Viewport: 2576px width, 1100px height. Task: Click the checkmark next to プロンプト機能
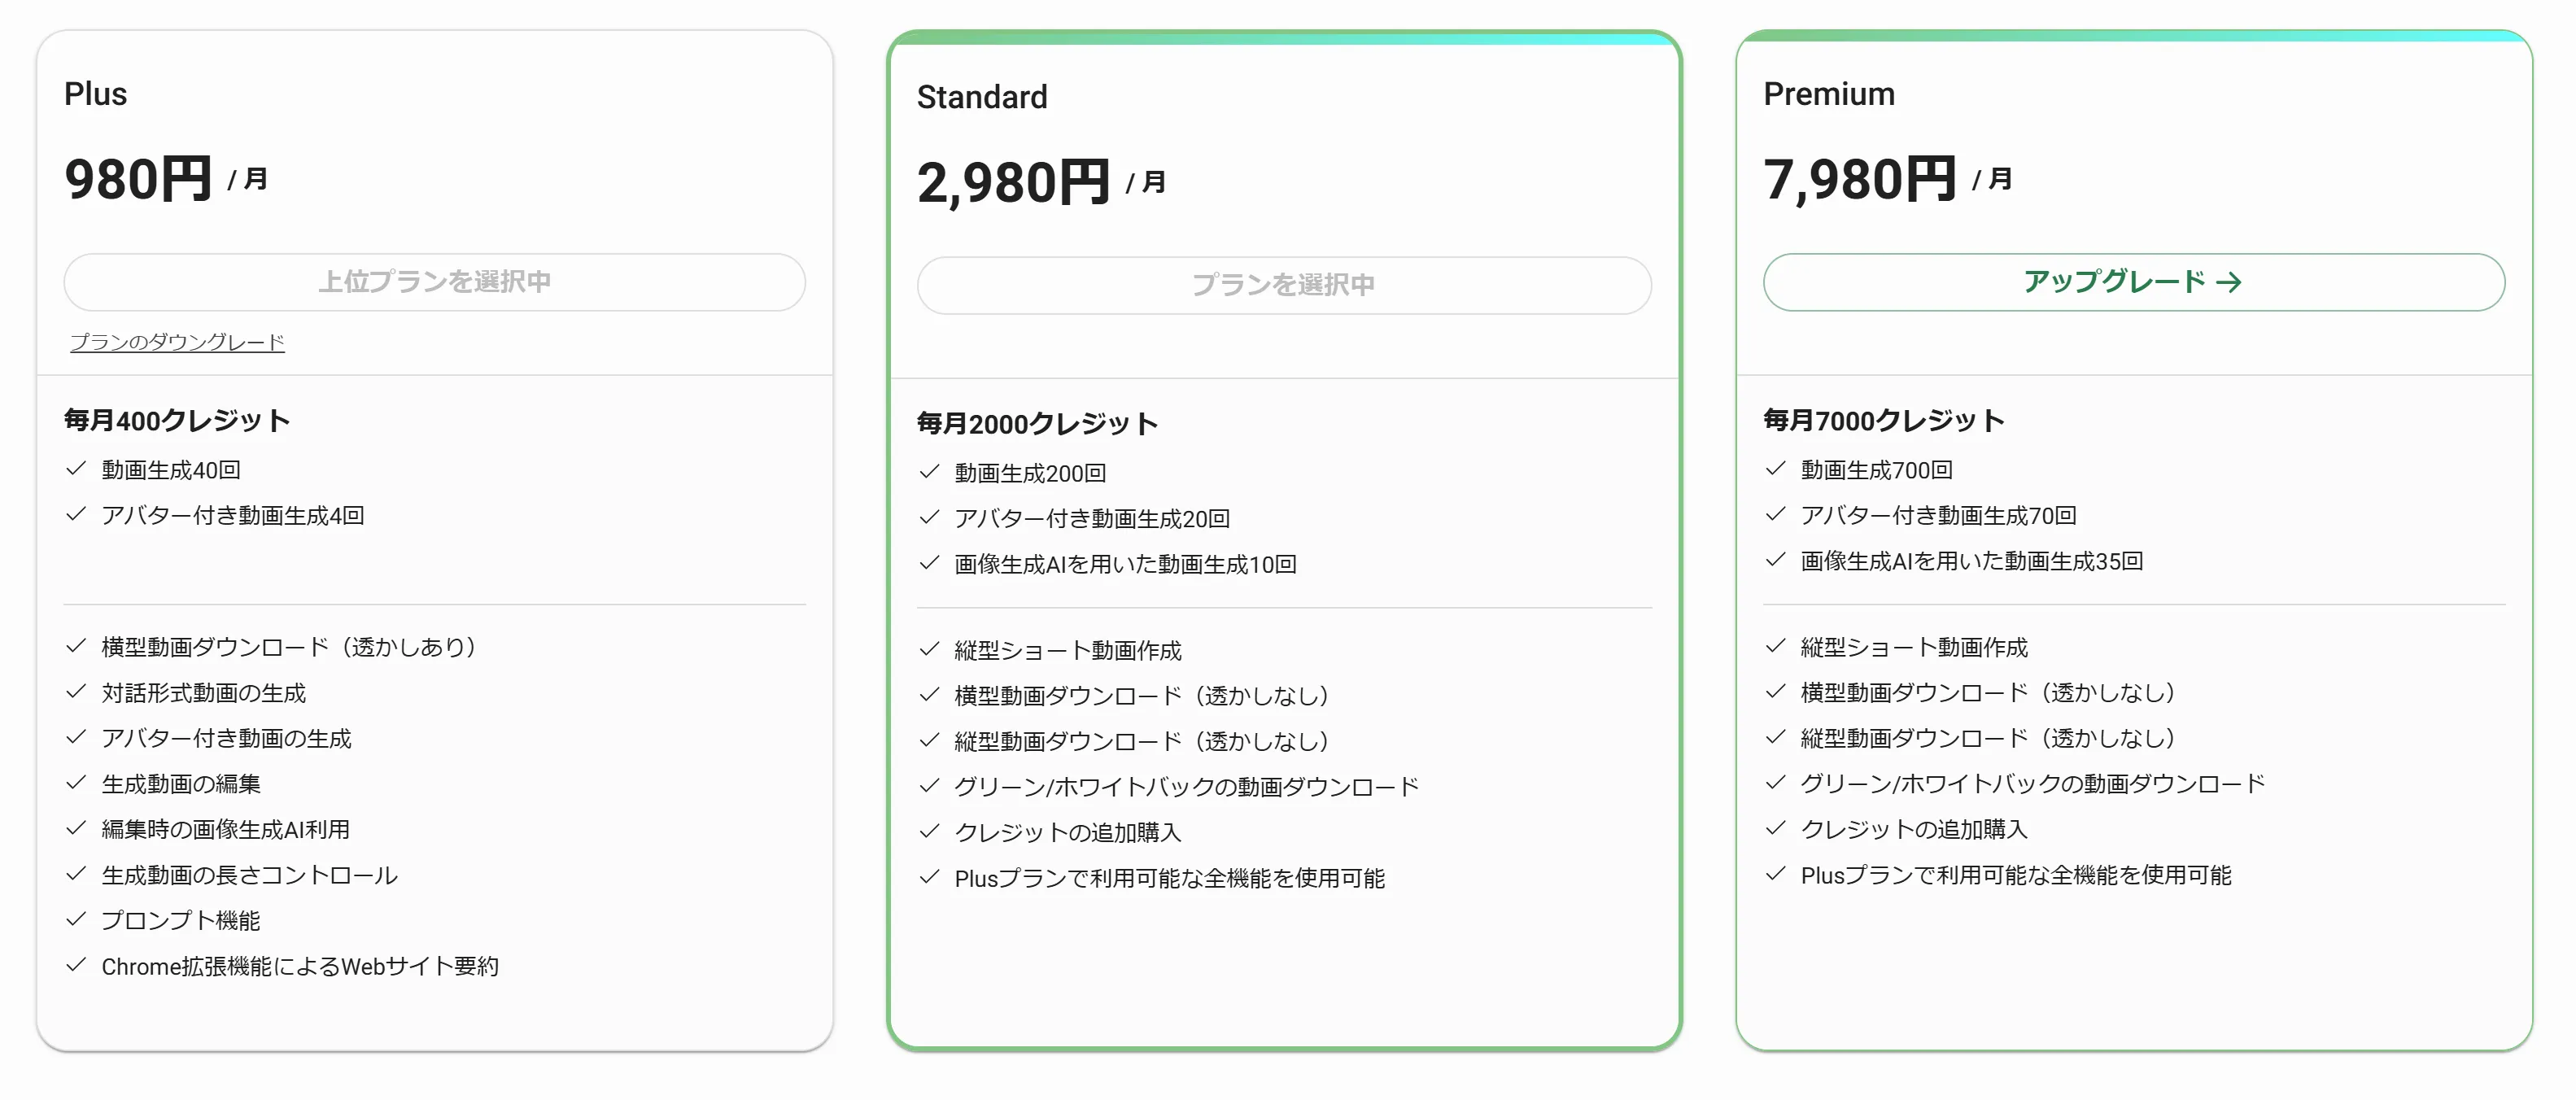tap(76, 920)
